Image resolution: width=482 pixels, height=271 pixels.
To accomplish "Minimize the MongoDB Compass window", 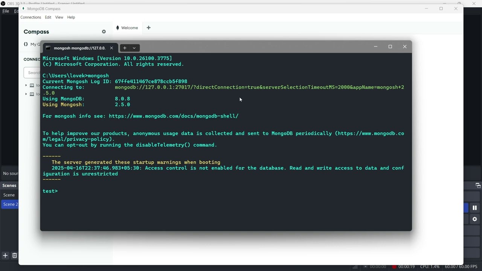I will (426, 8).
